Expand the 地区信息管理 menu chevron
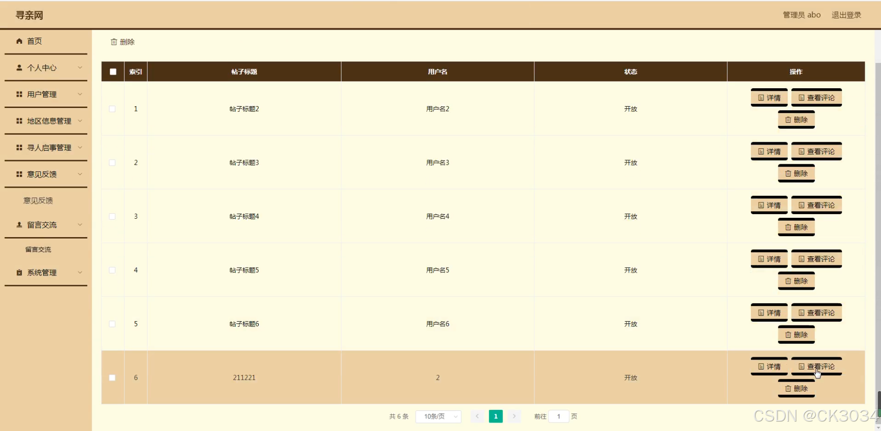Screen dimensions: 881x431 80,121
